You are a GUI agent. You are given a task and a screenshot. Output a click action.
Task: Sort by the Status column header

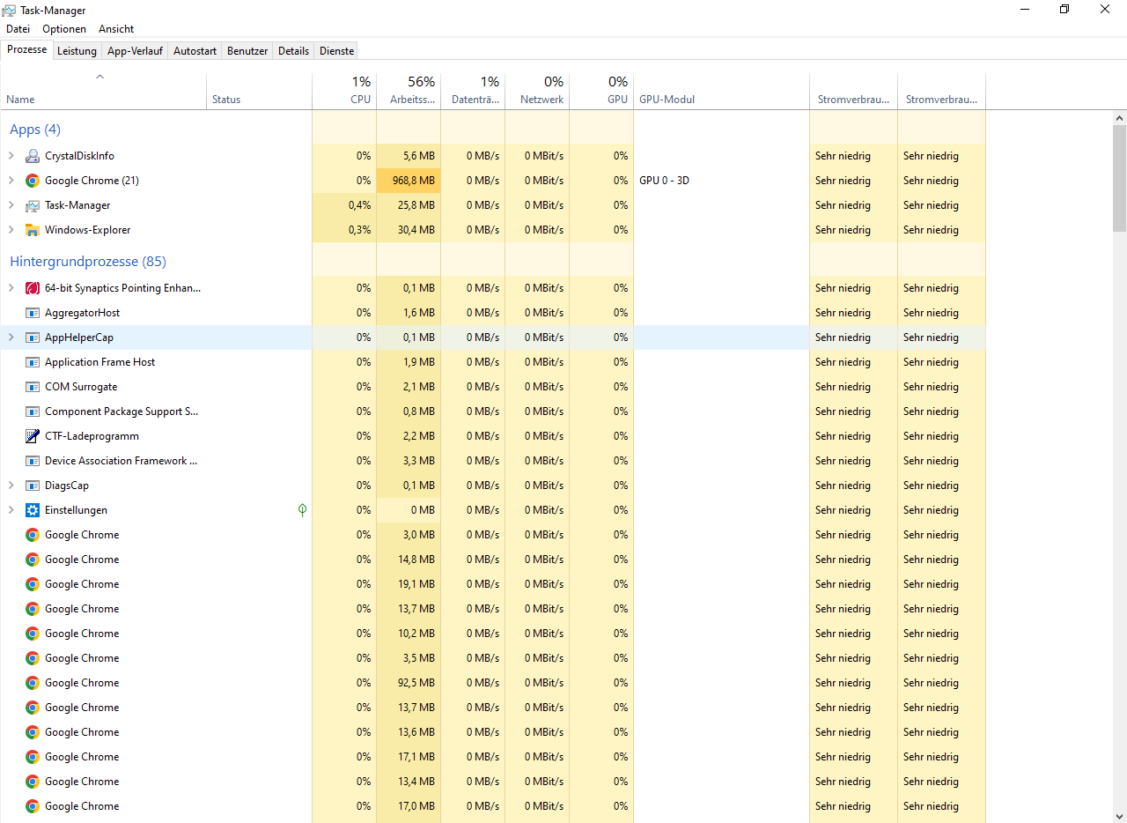[259, 92]
